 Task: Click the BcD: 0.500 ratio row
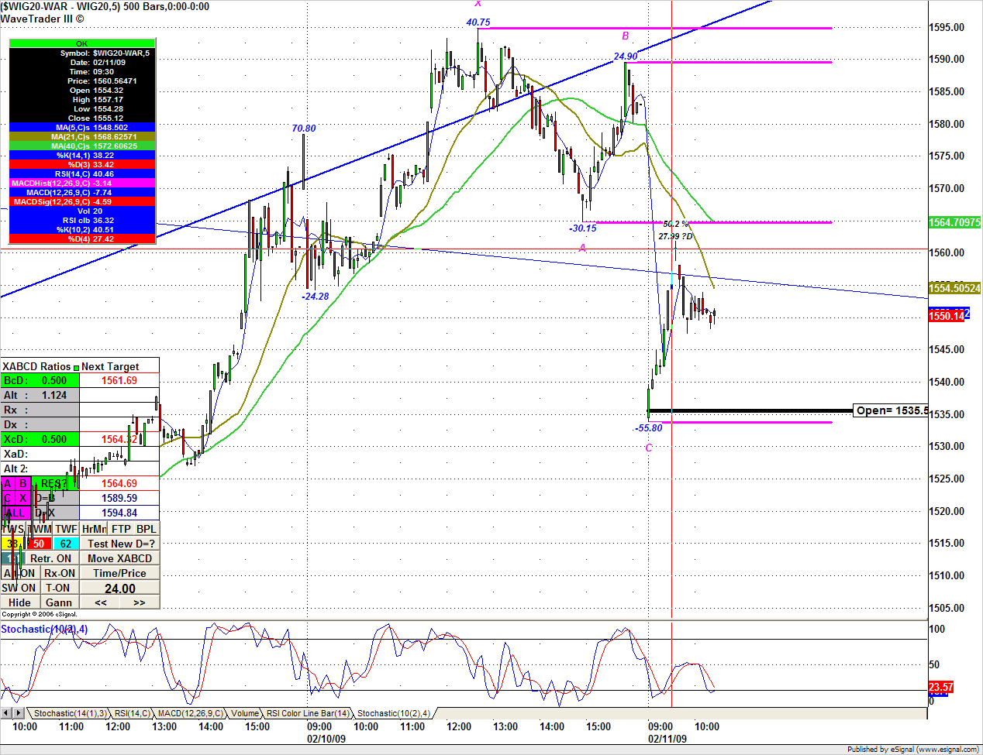tap(40, 380)
